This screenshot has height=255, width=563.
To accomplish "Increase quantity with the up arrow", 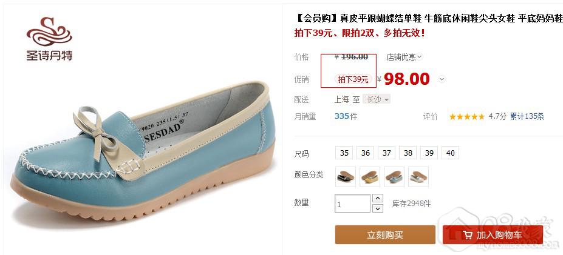I will 377,198.
